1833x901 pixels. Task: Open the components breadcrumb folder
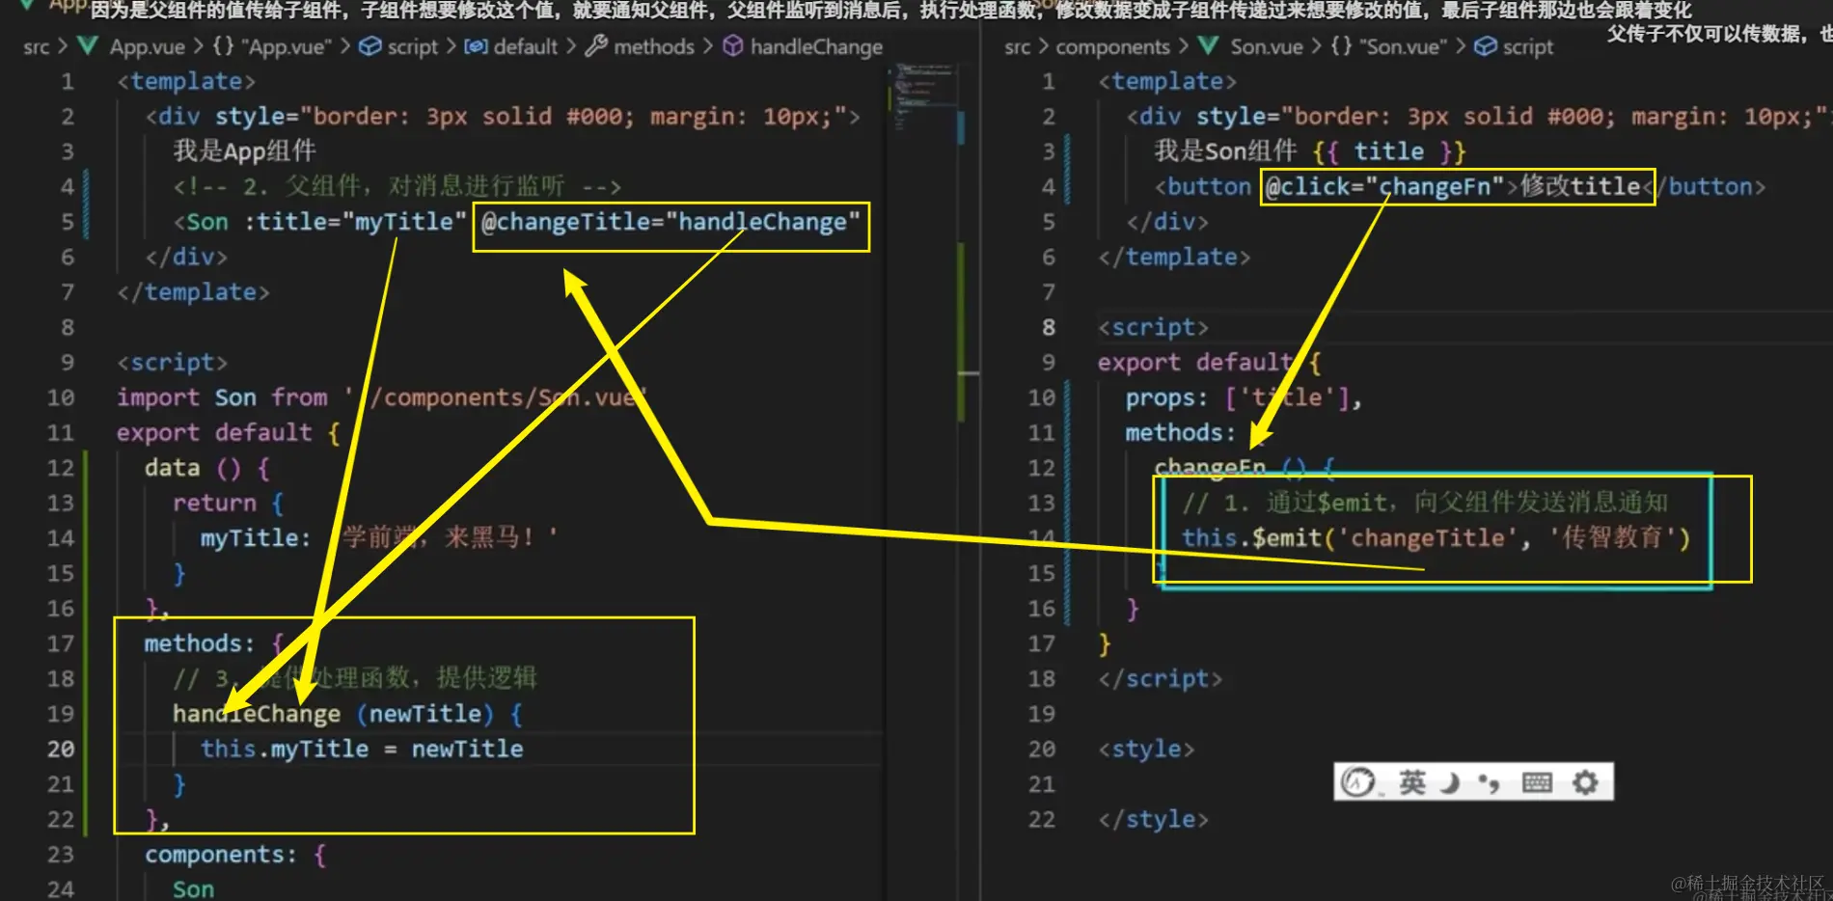point(1112,46)
